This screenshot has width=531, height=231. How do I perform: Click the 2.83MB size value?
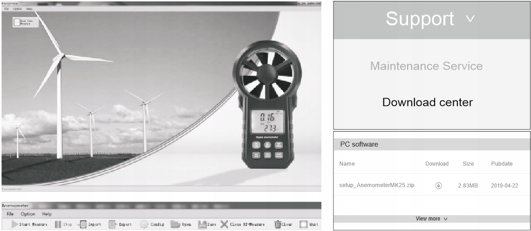pyautogui.click(x=468, y=185)
